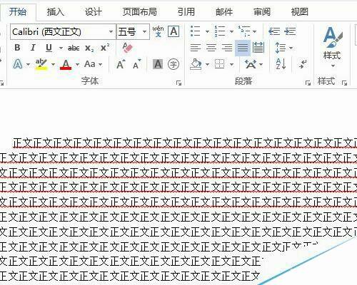This screenshot has height=285, width=357.
Task: Expand the font color dropdown
Action: (77, 64)
